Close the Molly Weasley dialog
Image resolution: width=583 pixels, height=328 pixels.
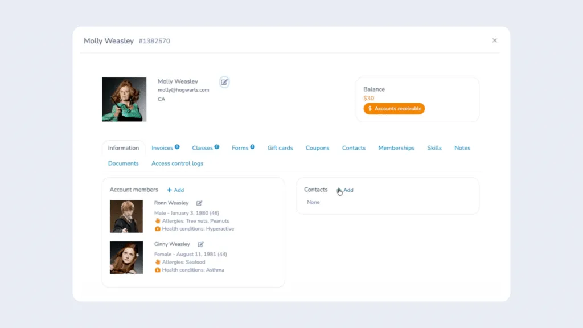click(495, 40)
